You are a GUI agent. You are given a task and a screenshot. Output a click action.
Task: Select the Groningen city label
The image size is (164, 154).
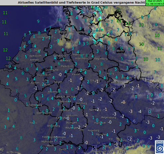(x=43, y=37)
